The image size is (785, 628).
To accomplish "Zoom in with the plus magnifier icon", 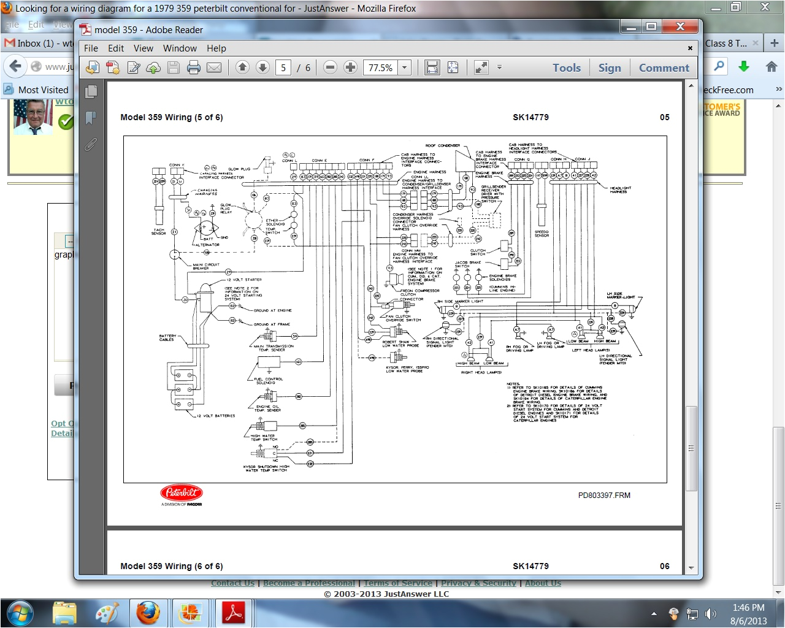I will pos(350,67).
